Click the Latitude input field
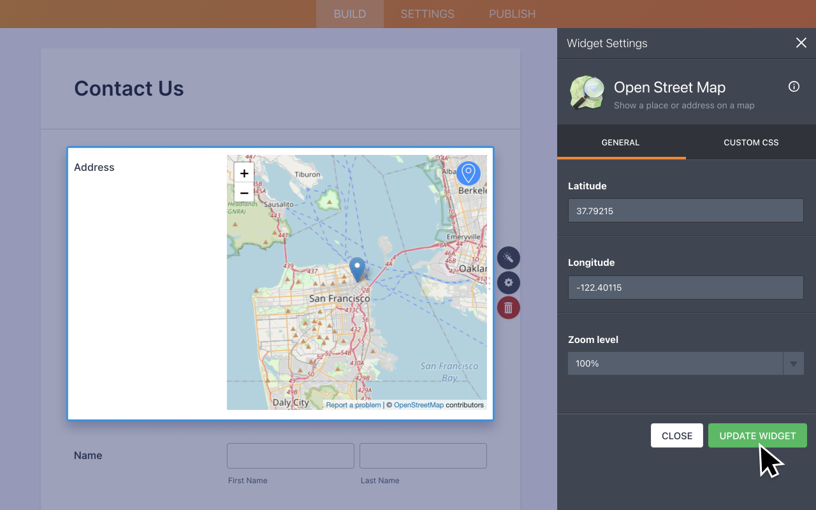Viewport: 816px width, 510px height. coord(685,210)
